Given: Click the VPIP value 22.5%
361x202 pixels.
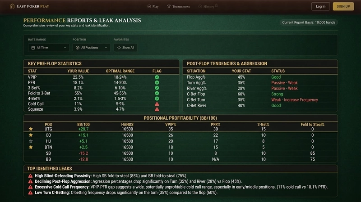Looking at the screenshot, I should pos(78,77).
